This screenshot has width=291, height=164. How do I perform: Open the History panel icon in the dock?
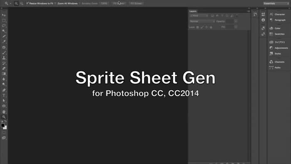[x=255, y=14]
